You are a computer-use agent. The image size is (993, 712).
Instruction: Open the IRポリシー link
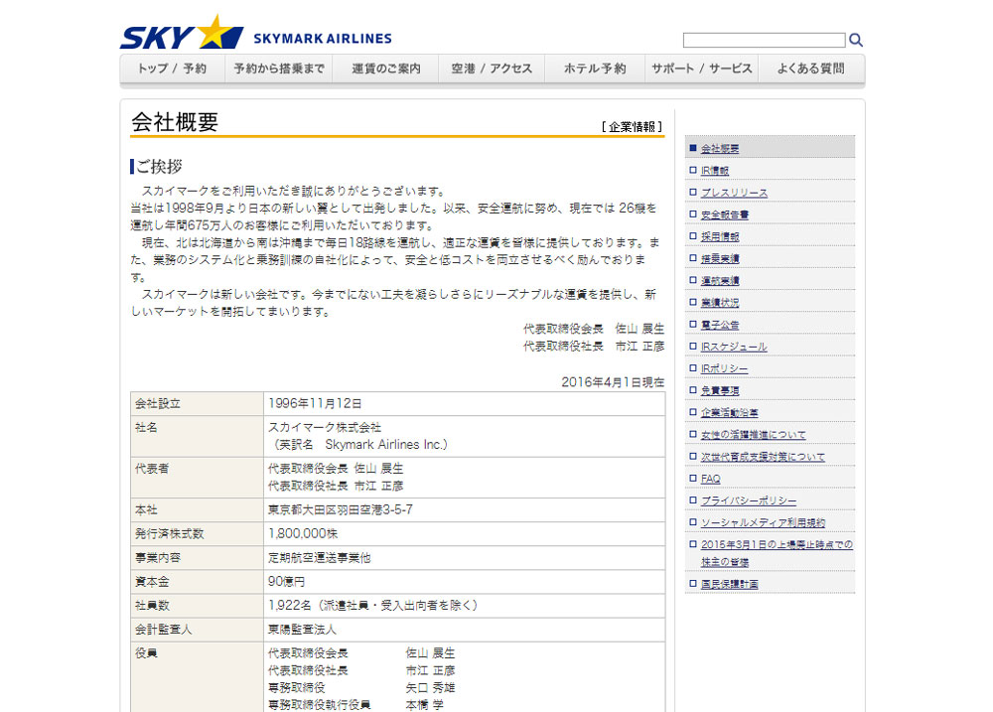coord(724,368)
